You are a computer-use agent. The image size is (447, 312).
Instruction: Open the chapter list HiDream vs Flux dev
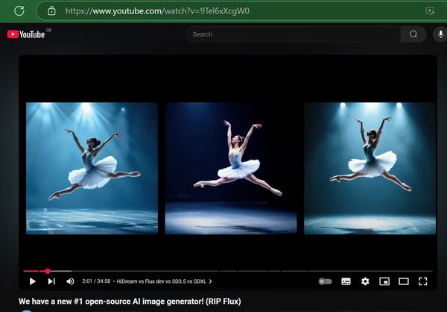(x=164, y=281)
